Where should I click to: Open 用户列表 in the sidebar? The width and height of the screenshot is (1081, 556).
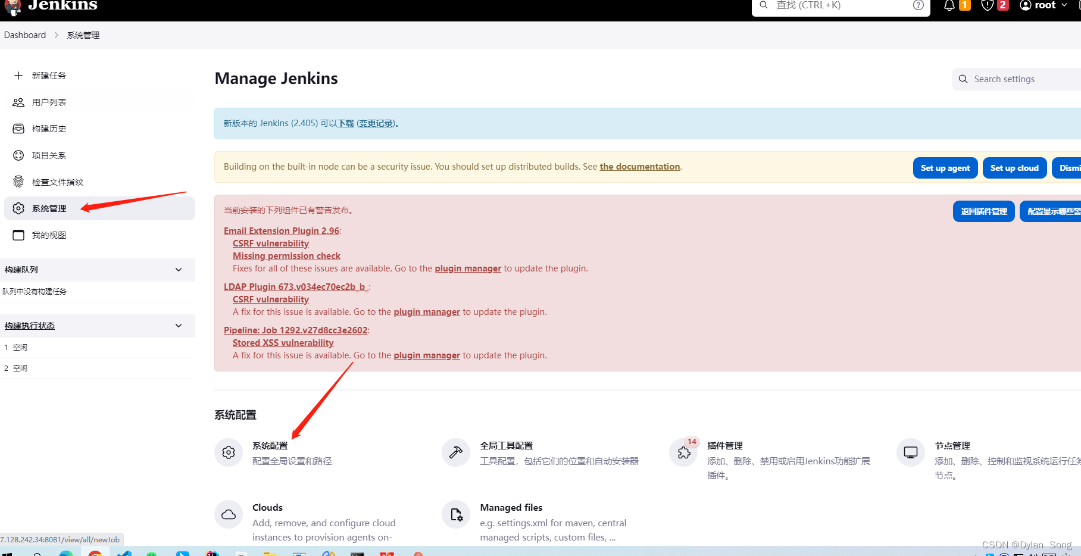coord(49,102)
